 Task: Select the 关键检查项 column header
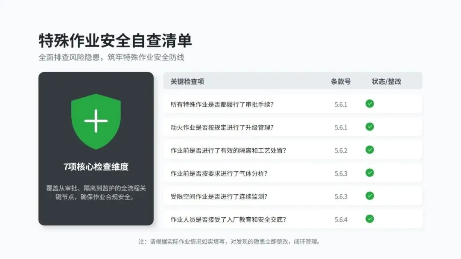pyautogui.click(x=187, y=81)
